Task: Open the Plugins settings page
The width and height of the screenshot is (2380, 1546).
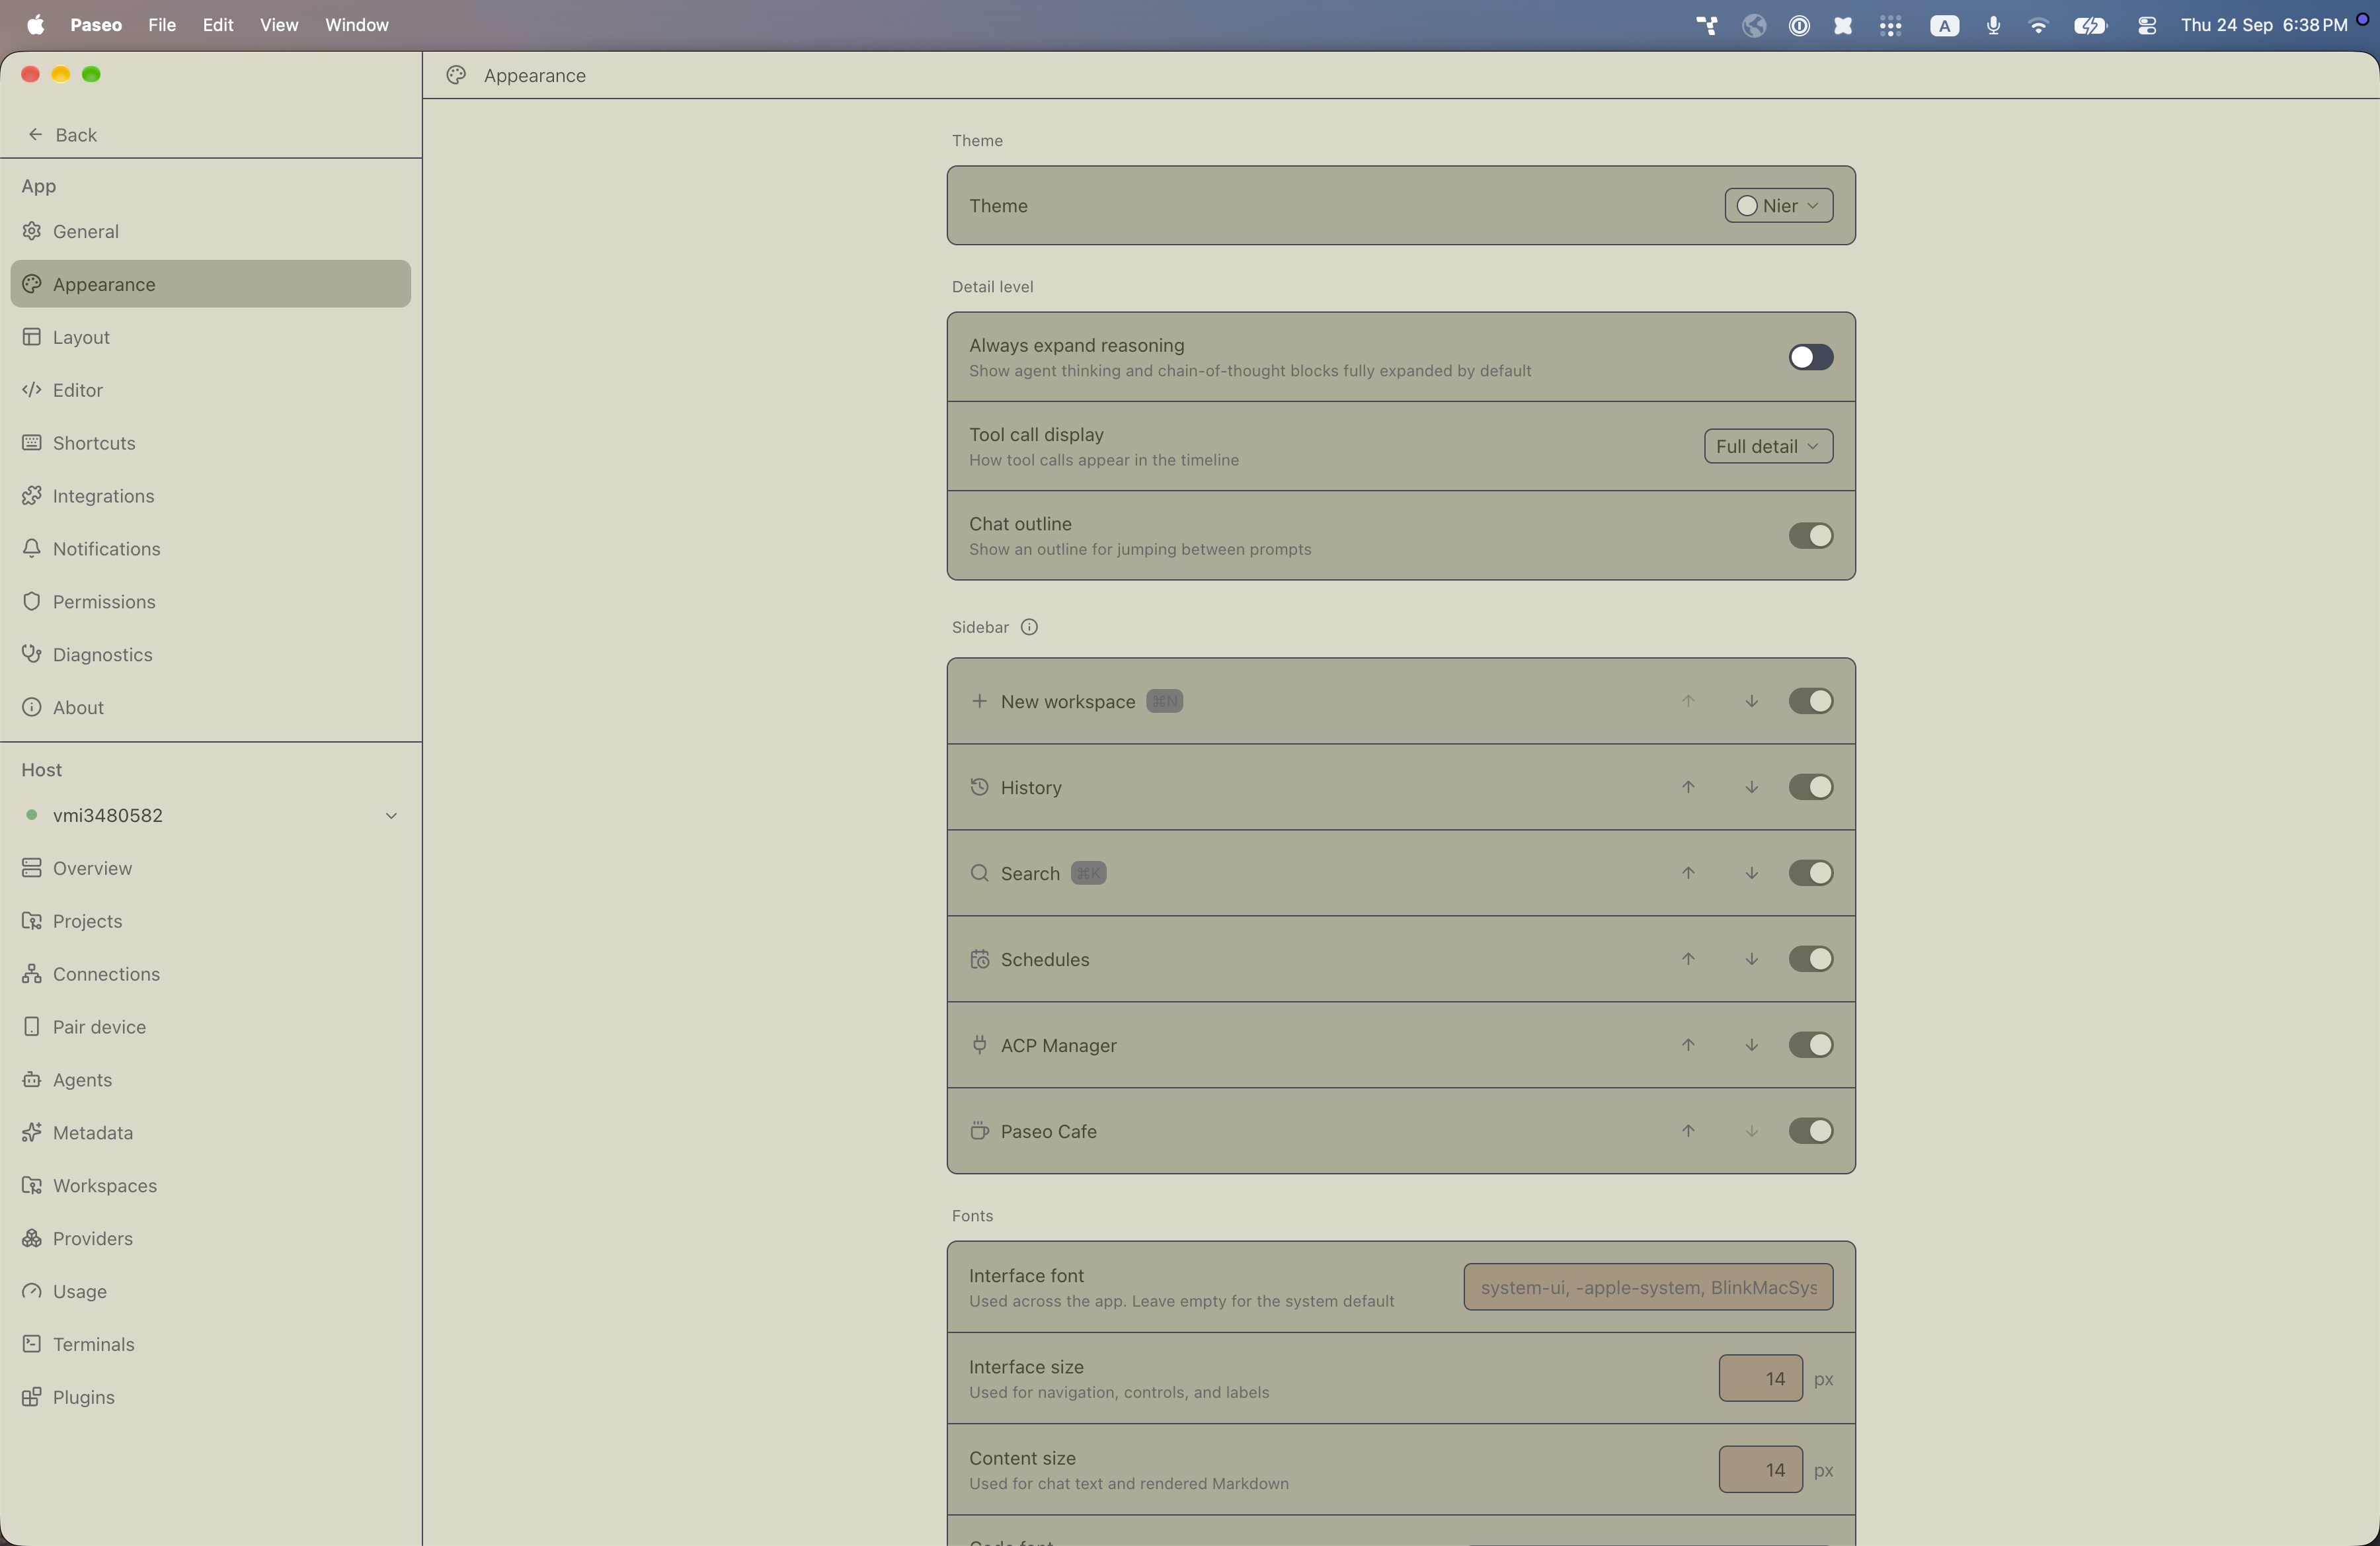Action: coord(211,1397)
